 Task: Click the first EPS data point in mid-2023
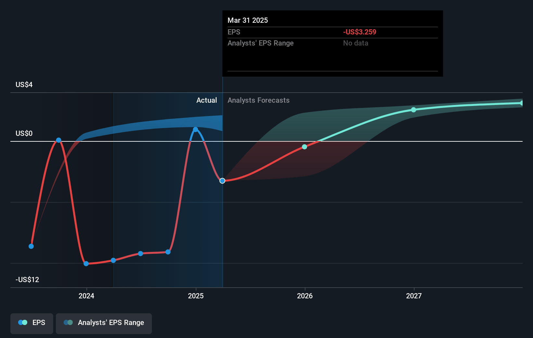[31, 246]
